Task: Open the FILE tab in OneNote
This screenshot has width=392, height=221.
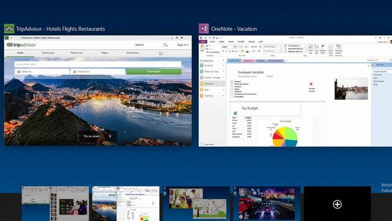Action: click(x=203, y=42)
